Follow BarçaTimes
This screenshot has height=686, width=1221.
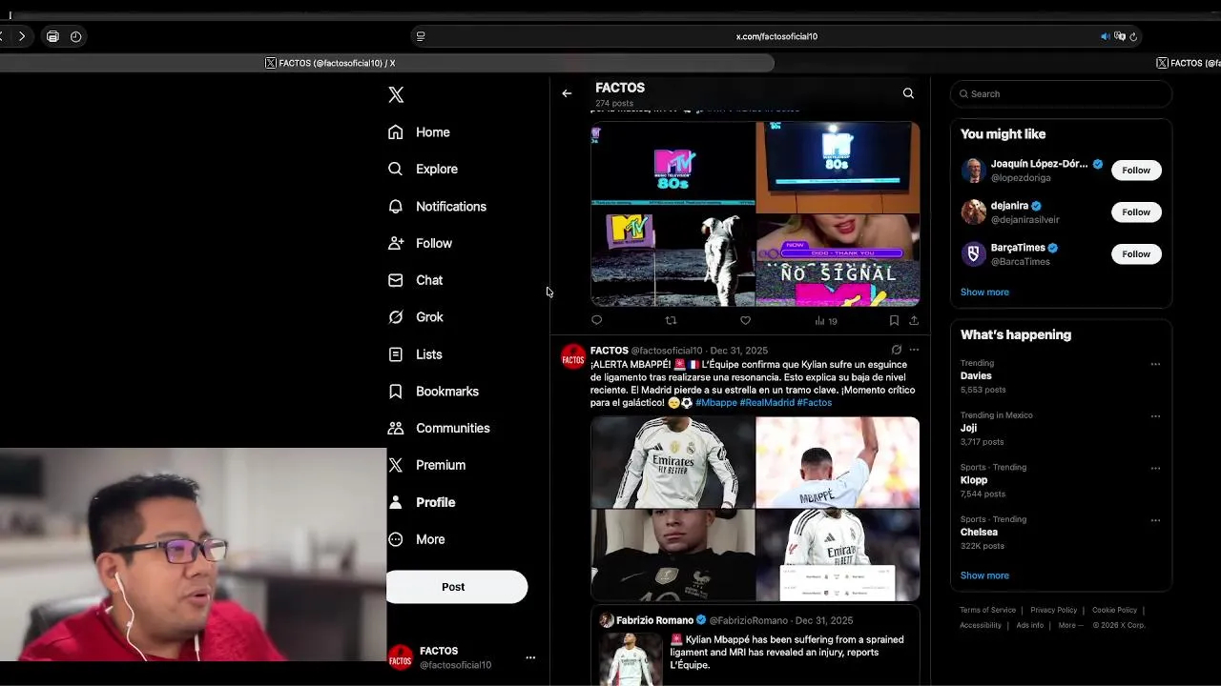point(1136,254)
